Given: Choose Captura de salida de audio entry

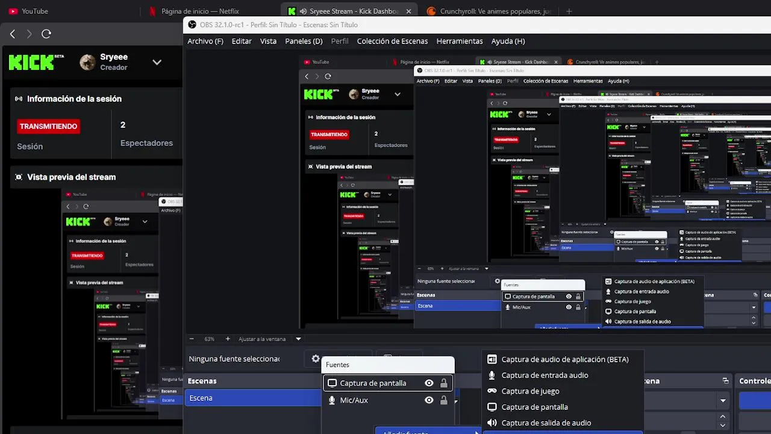Looking at the screenshot, I should pyautogui.click(x=563, y=423).
